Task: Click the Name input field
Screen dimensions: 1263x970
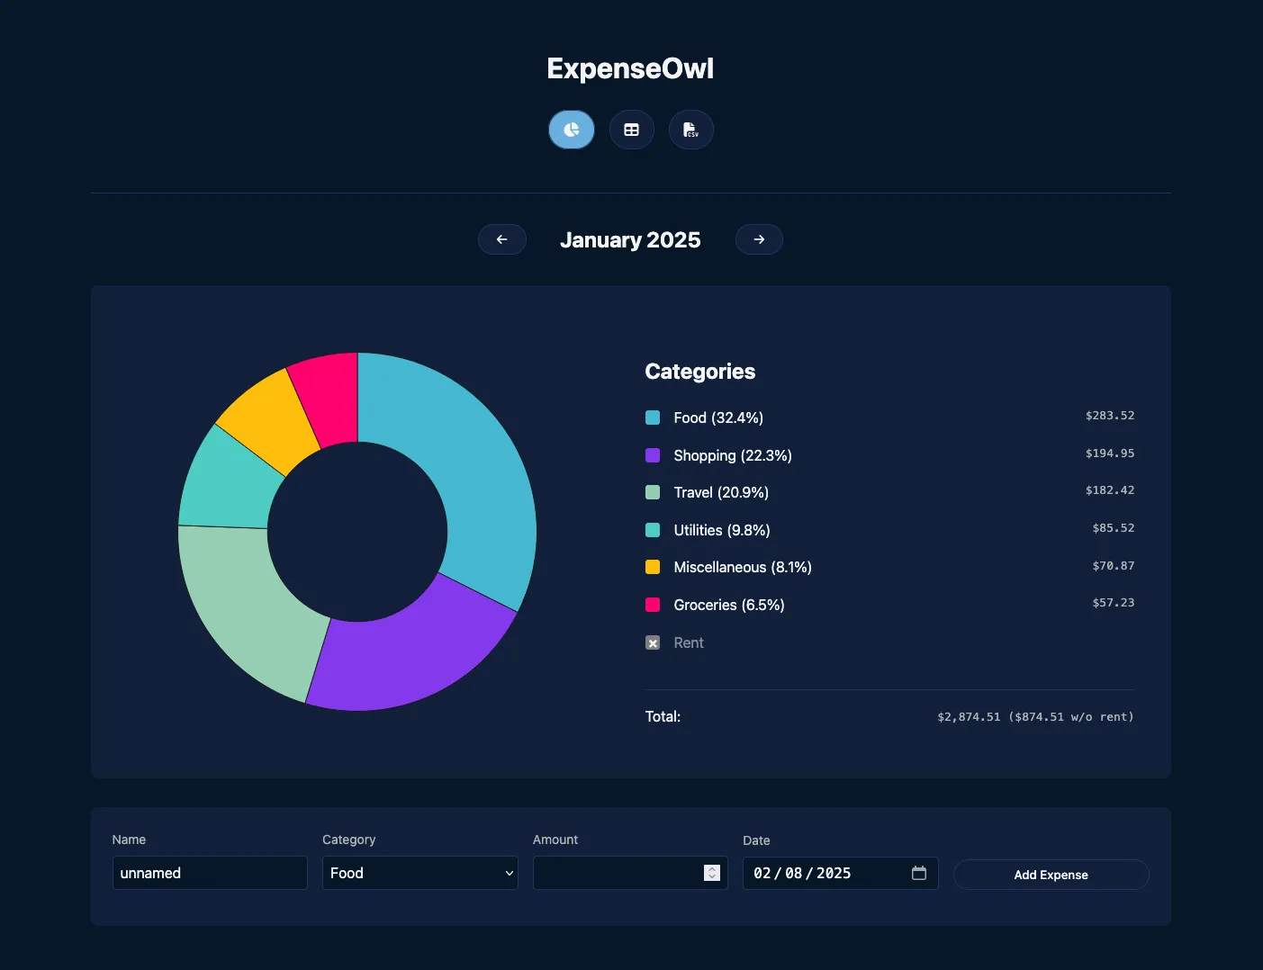Action: click(210, 873)
